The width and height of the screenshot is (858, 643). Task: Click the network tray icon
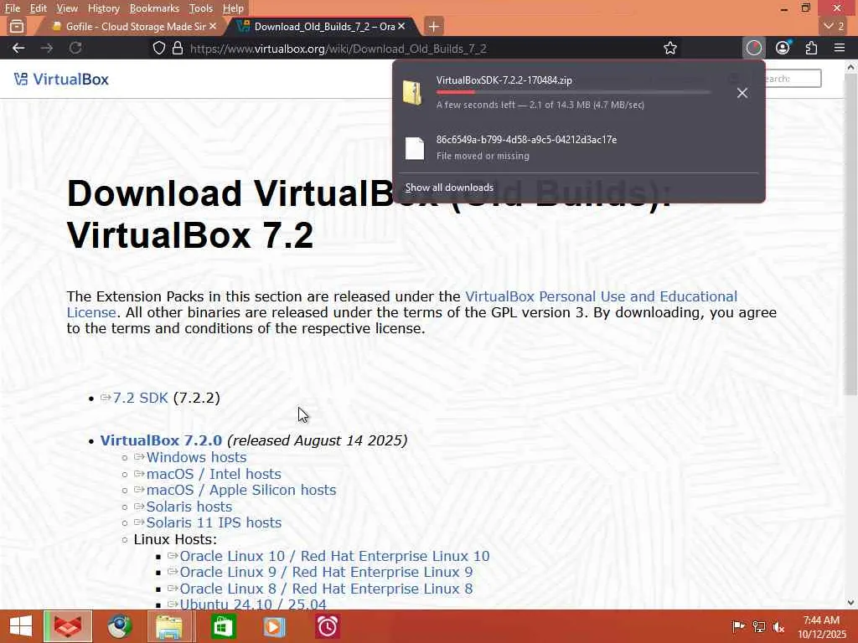pyautogui.click(x=759, y=627)
